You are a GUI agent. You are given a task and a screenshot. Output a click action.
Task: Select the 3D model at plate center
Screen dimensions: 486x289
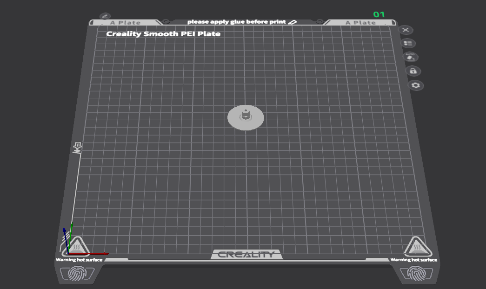pos(246,117)
